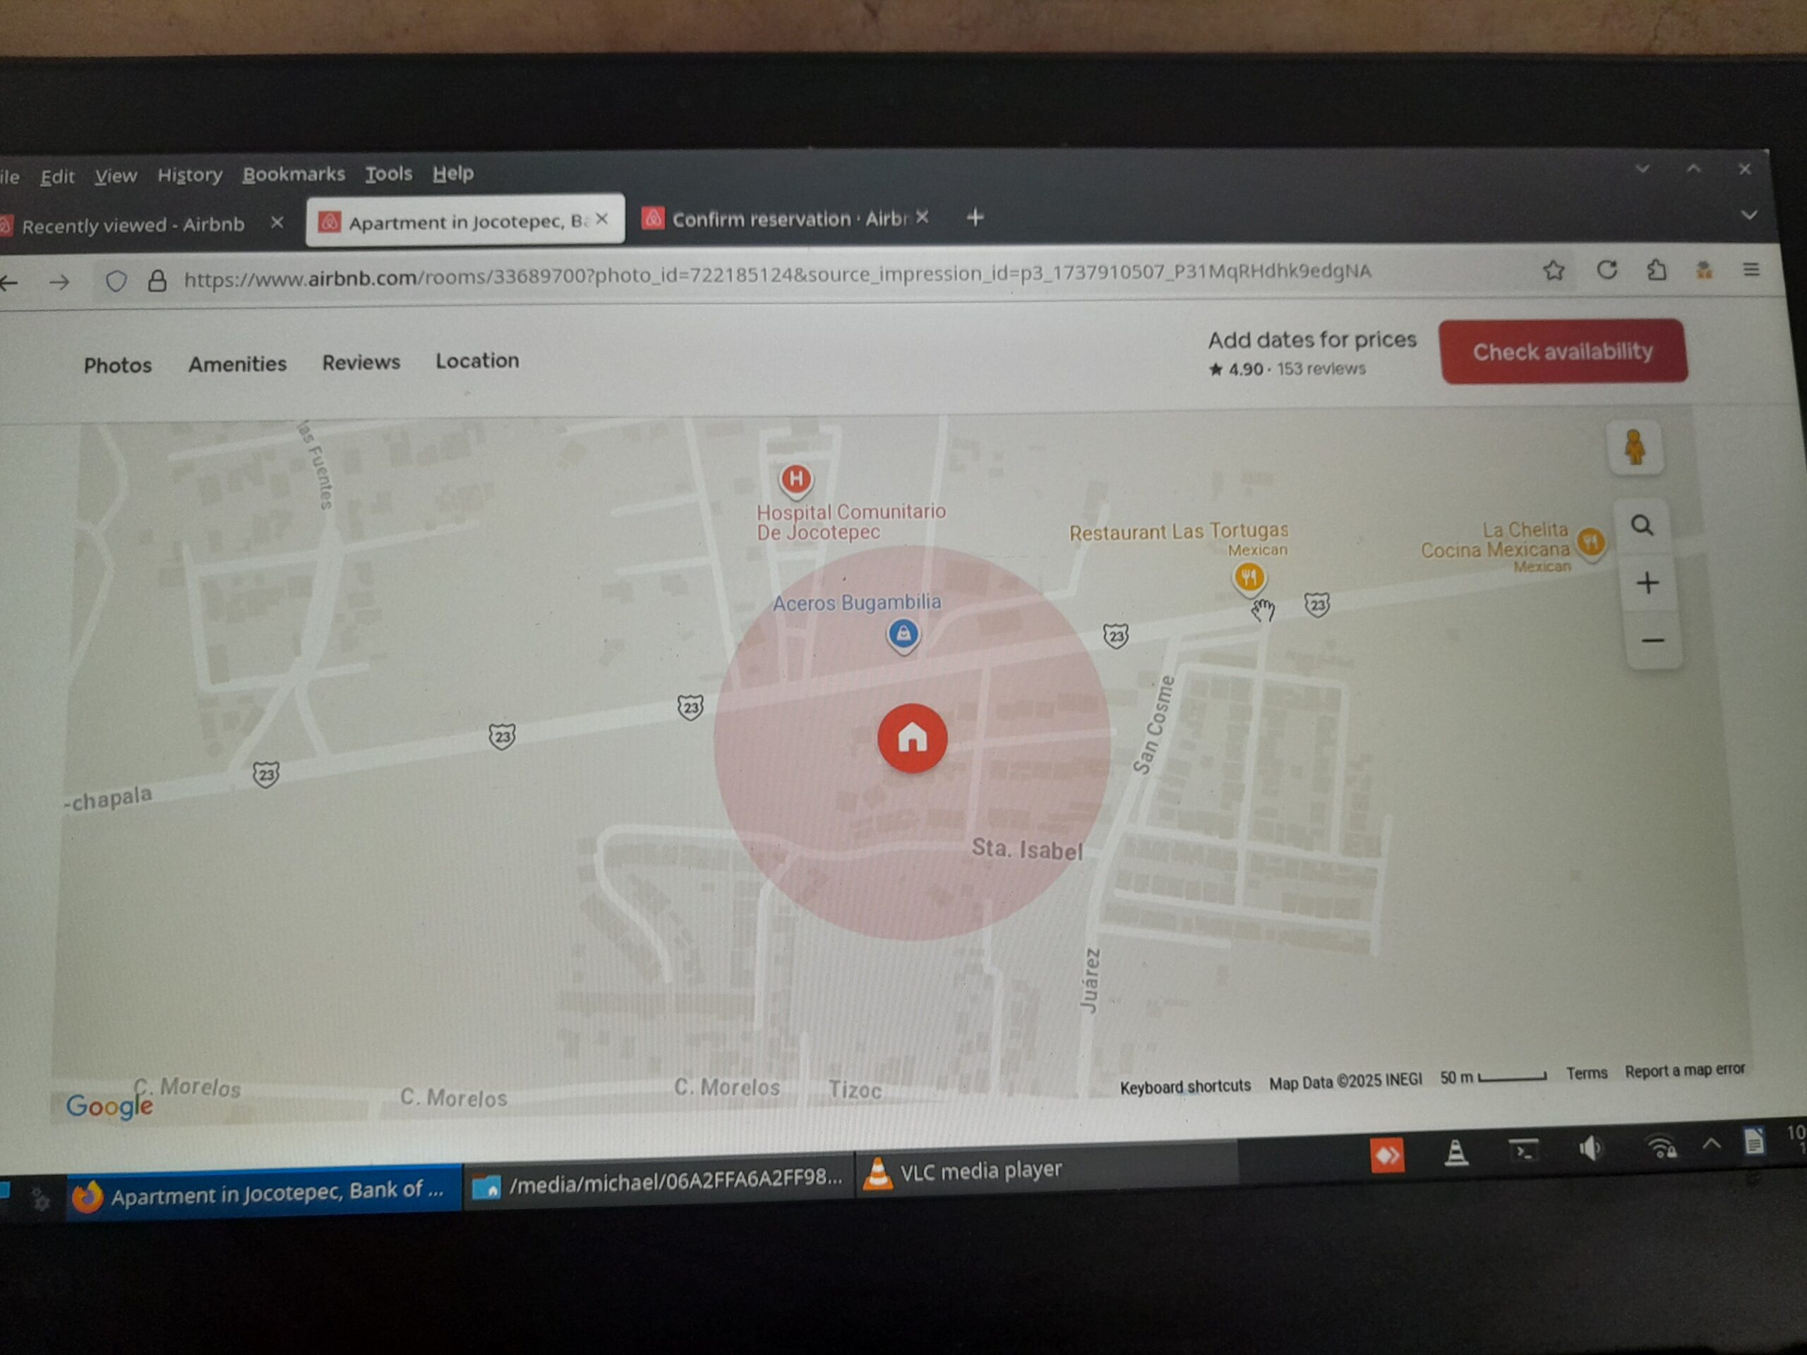Click Check availability button
This screenshot has height=1355, width=1807.
tap(1562, 351)
